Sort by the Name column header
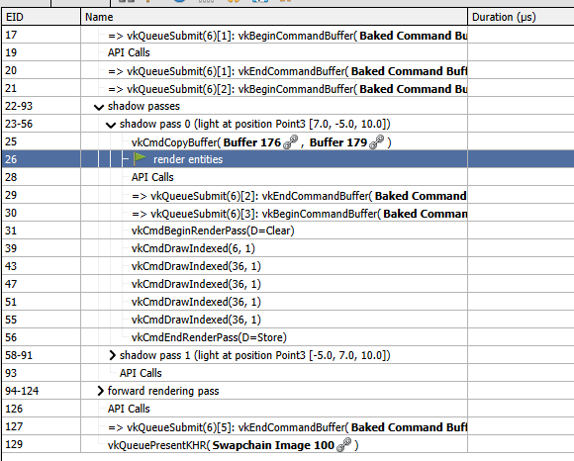Screen dimensions: 574x461 coord(274,17)
